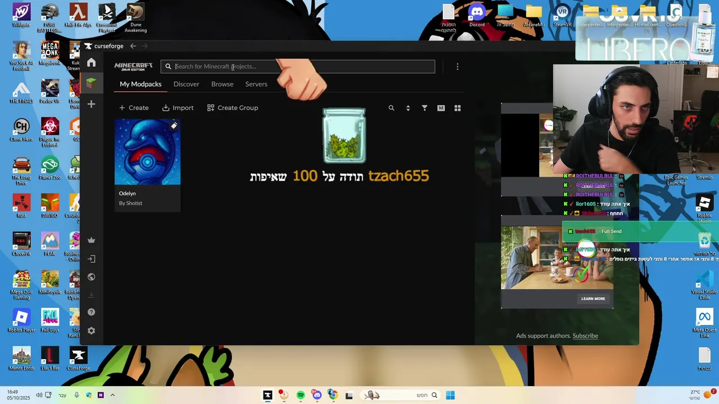Open the DAVIGO desktop shortcut
Screen dimensions: 719x404
pos(49,206)
